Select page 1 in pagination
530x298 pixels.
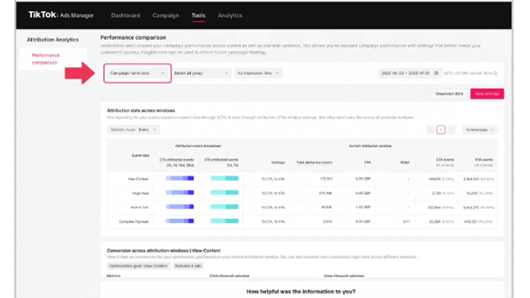tap(441, 130)
